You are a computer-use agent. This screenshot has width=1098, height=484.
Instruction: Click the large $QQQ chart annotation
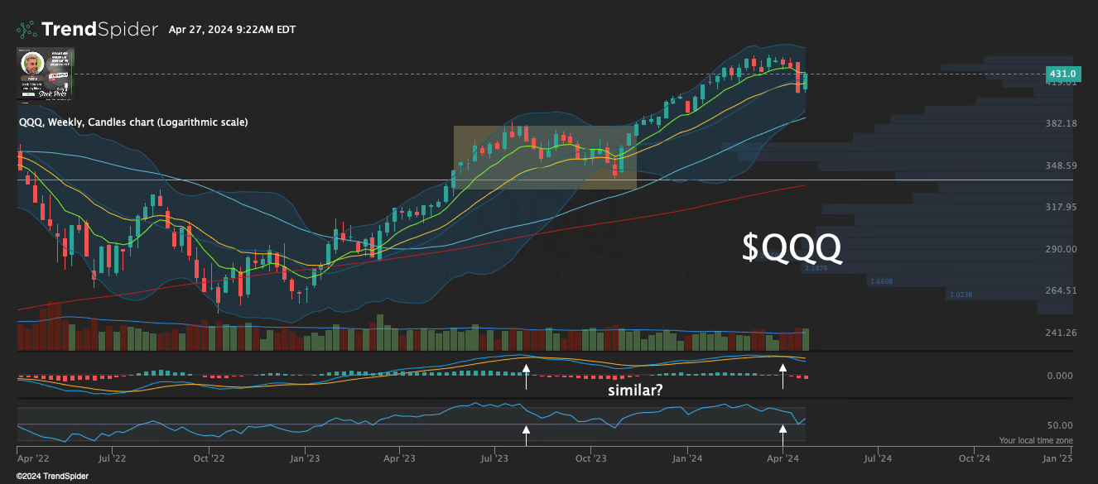coord(792,247)
